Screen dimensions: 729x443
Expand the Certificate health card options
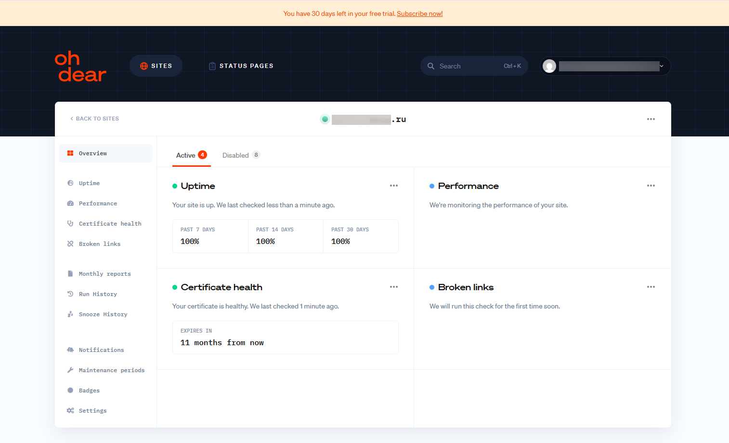point(394,287)
